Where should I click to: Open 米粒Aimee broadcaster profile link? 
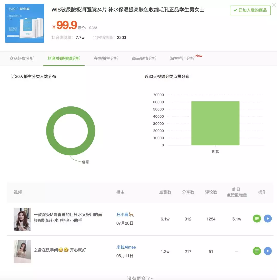click(126, 247)
